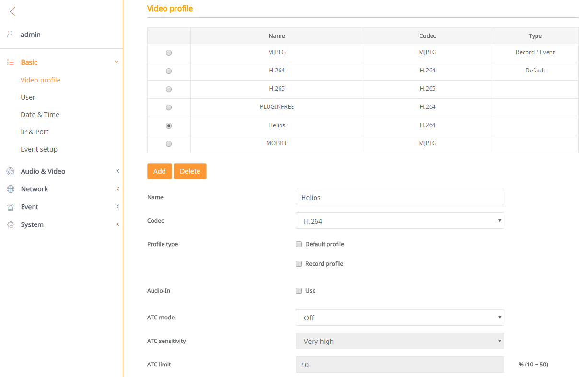This screenshot has width=584, height=377.
Task: Click the Name input field
Action: click(x=400, y=197)
